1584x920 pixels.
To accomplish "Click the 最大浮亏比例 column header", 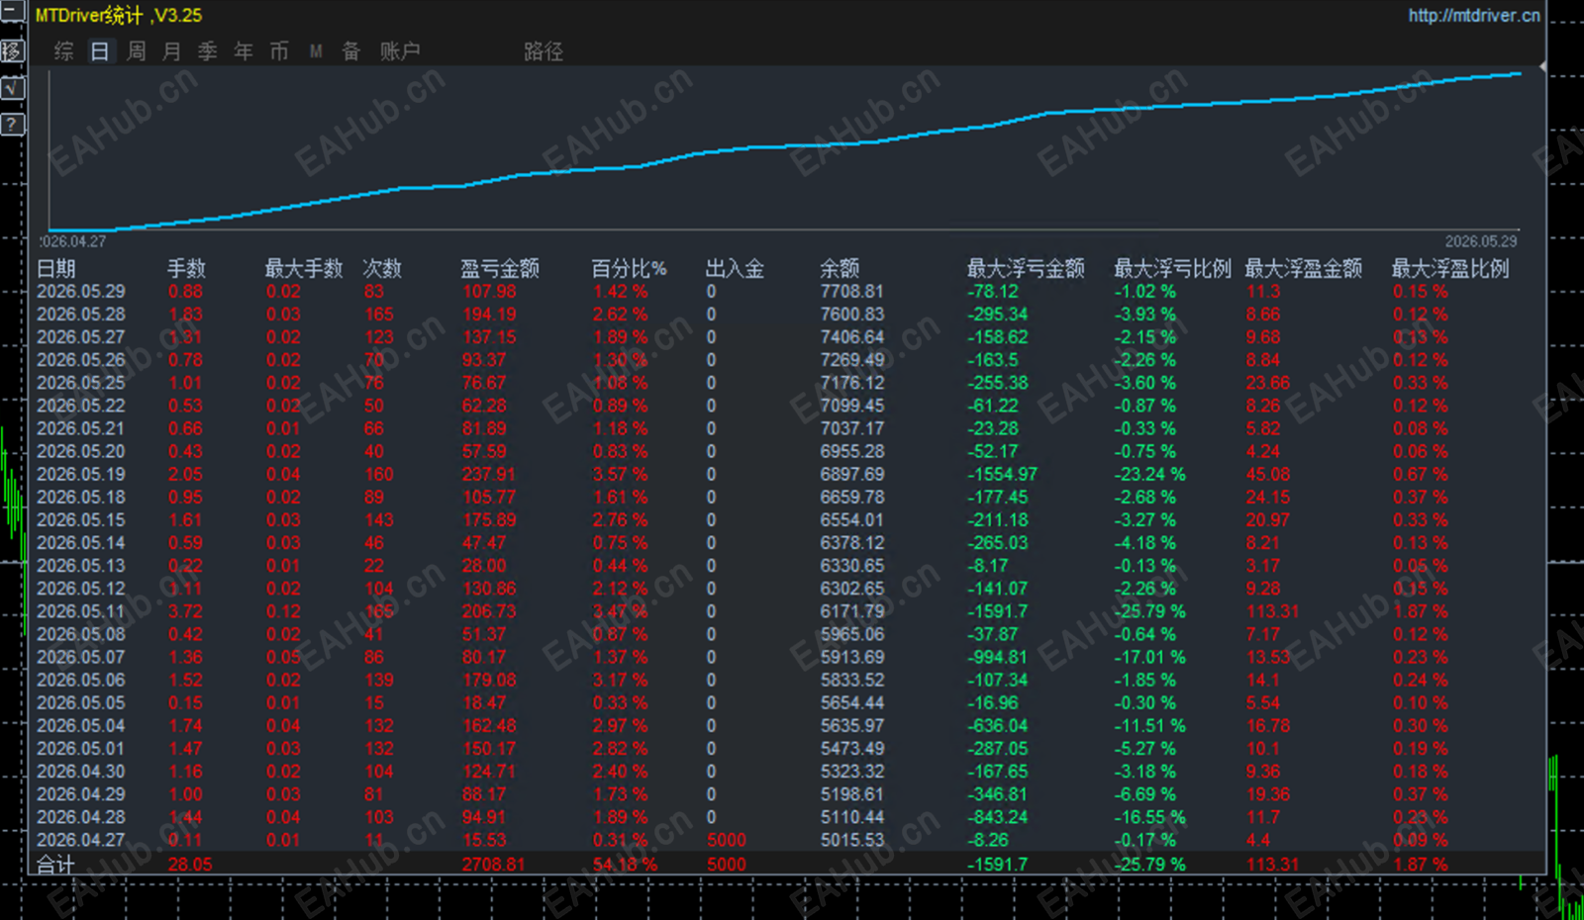I will coord(1173,268).
